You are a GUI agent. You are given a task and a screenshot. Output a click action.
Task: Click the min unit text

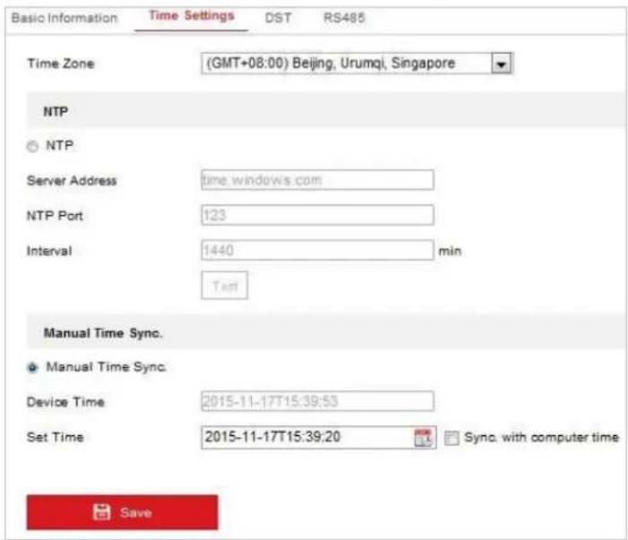tap(451, 251)
